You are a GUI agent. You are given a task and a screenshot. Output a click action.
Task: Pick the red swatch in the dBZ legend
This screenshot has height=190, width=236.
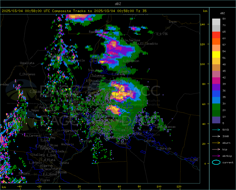click(x=216, y=35)
